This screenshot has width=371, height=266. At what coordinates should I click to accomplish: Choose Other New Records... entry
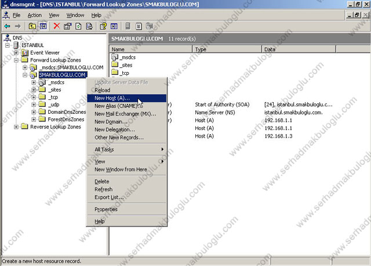[x=126, y=138]
